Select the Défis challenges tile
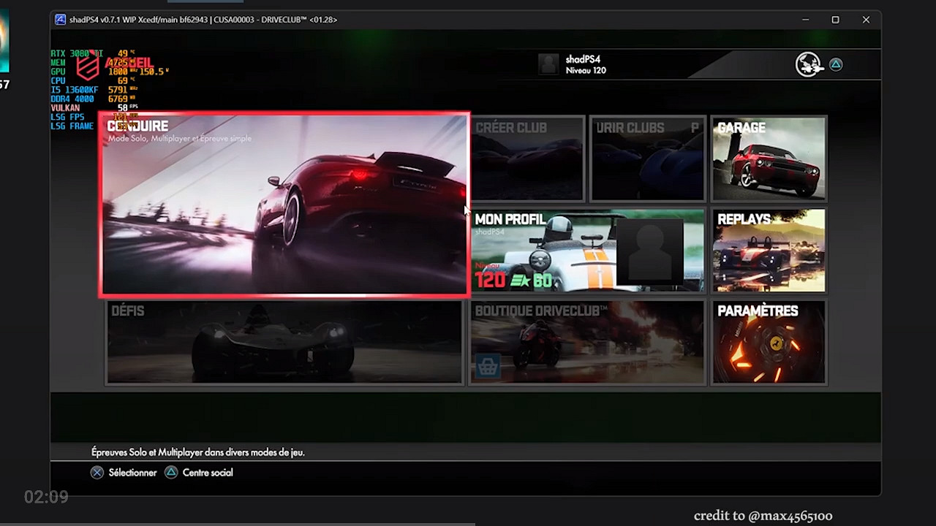Image resolution: width=936 pixels, height=526 pixels. pos(284,343)
